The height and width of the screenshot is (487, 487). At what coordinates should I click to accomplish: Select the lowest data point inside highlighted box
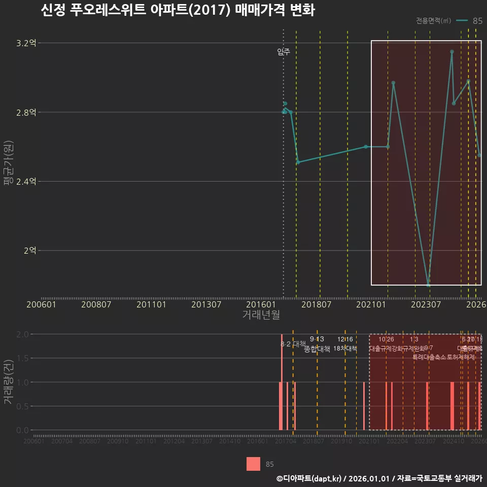(x=429, y=285)
